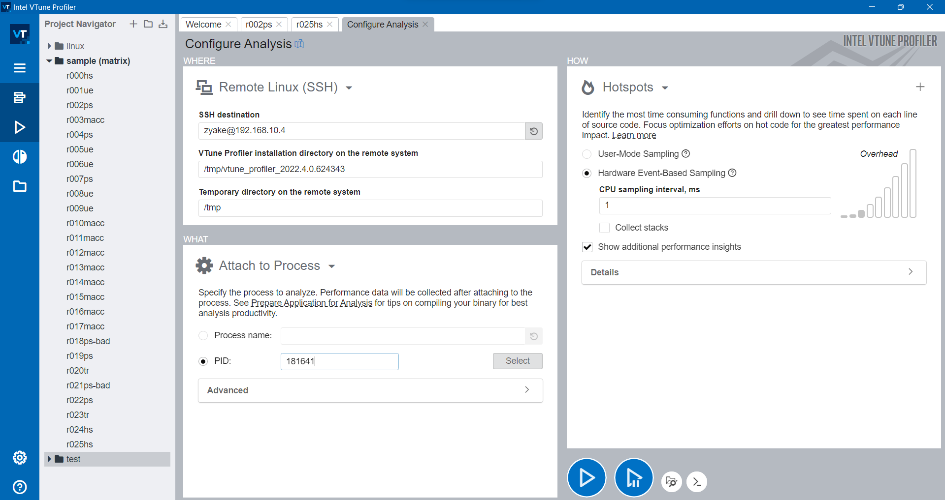Switch to the r002ps tab
Screen dimensions: 945x500
(x=259, y=25)
